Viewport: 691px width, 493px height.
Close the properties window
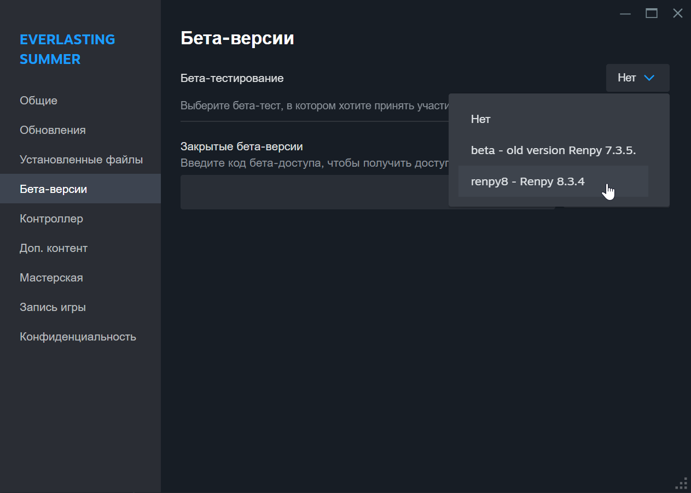pyautogui.click(x=677, y=14)
